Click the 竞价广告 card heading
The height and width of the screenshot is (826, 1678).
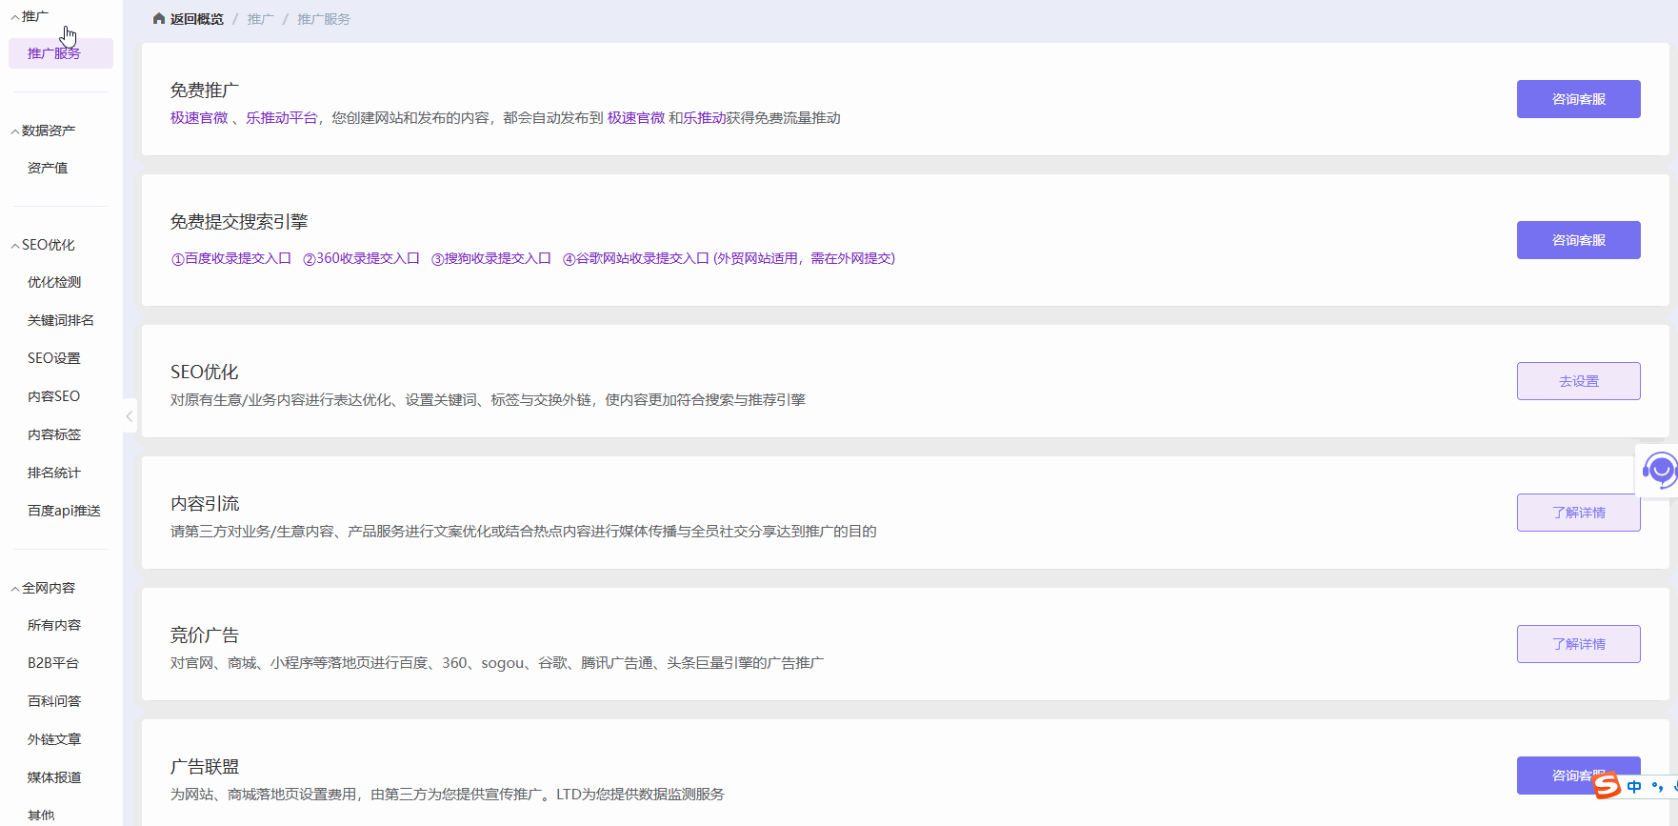point(205,635)
